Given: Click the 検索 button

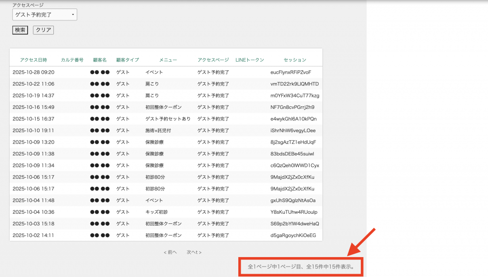Looking at the screenshot, I should [x=20, y=30].
